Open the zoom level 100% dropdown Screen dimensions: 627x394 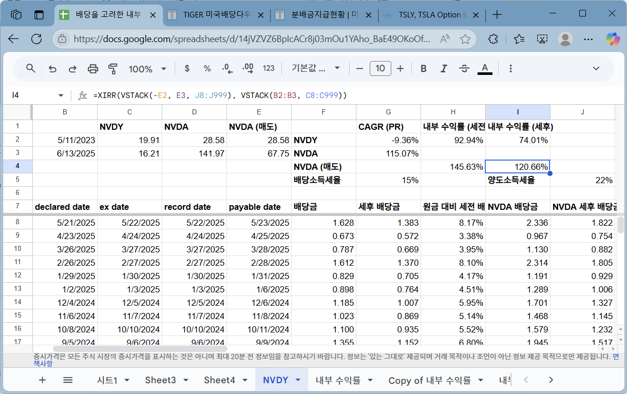point(147,68)
